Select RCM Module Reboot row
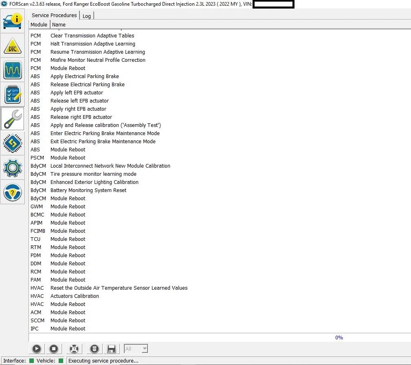The height and width of the screenshot is (365, 411). (x=220, y=271)
